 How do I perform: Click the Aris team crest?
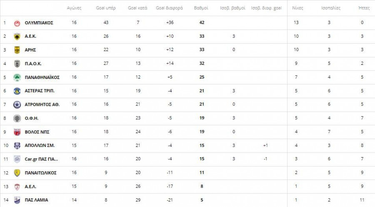click(17, 50)
